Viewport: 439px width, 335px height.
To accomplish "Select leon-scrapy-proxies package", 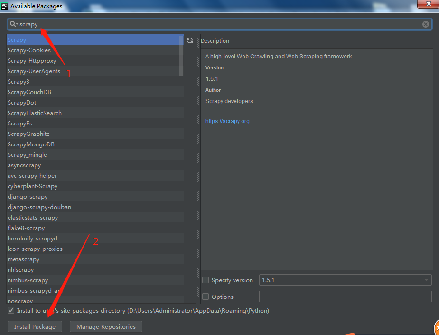I will 95,249.
